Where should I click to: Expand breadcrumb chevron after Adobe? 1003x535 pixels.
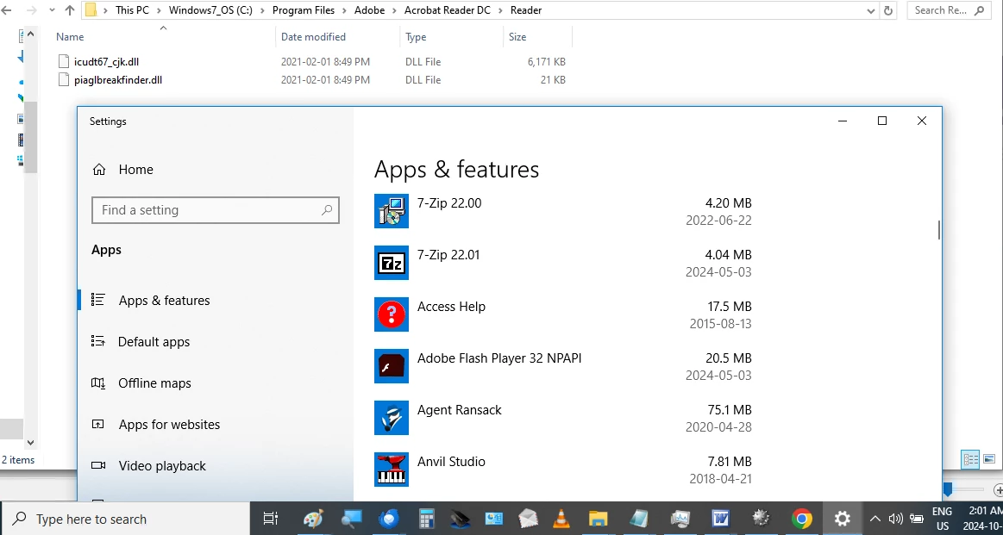(395, 10)
